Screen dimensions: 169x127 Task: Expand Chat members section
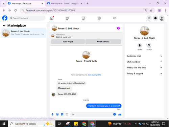click(x=145, y=62)
